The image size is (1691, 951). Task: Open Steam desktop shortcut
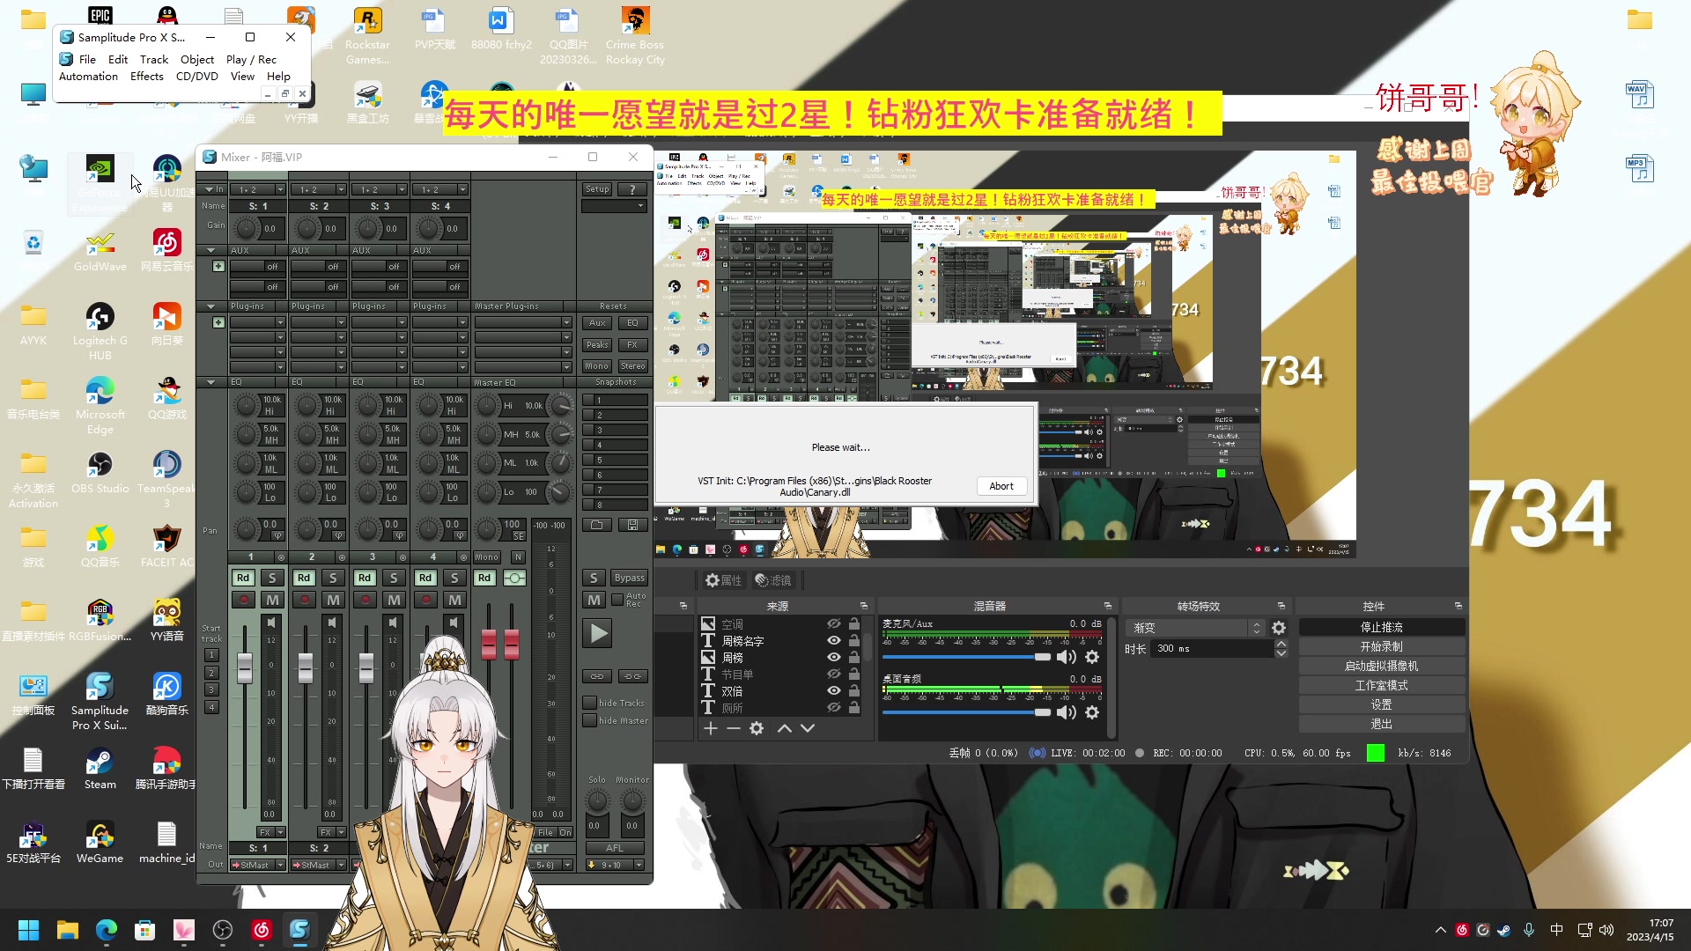[100, 769]
